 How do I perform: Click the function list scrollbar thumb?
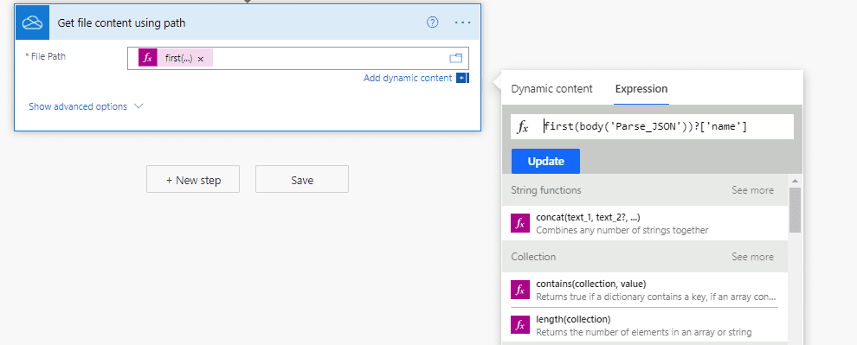pos(796,210)
